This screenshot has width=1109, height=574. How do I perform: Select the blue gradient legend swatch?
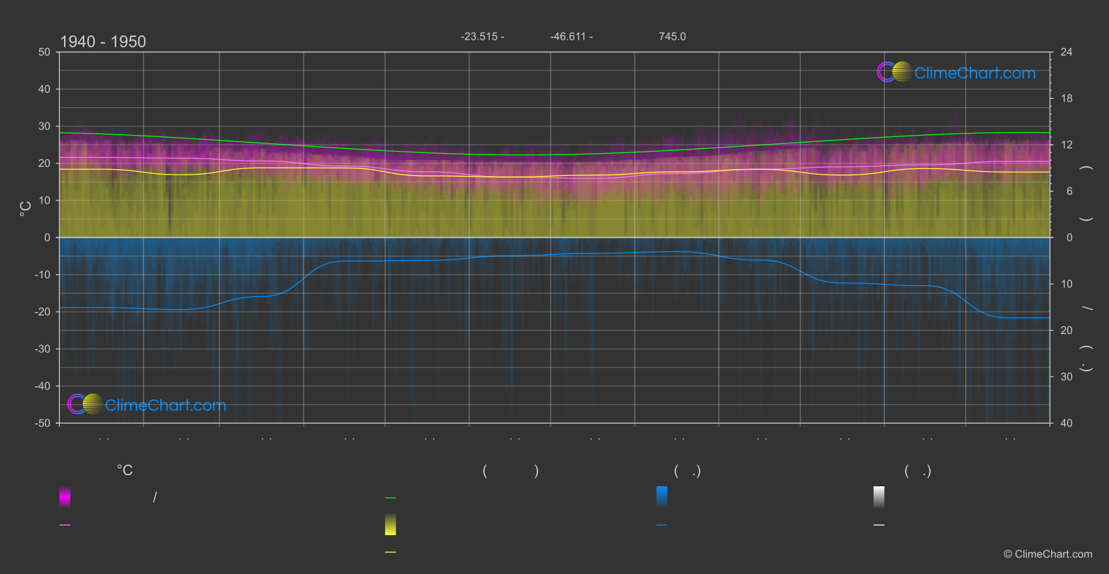click(x=661, y=497)
